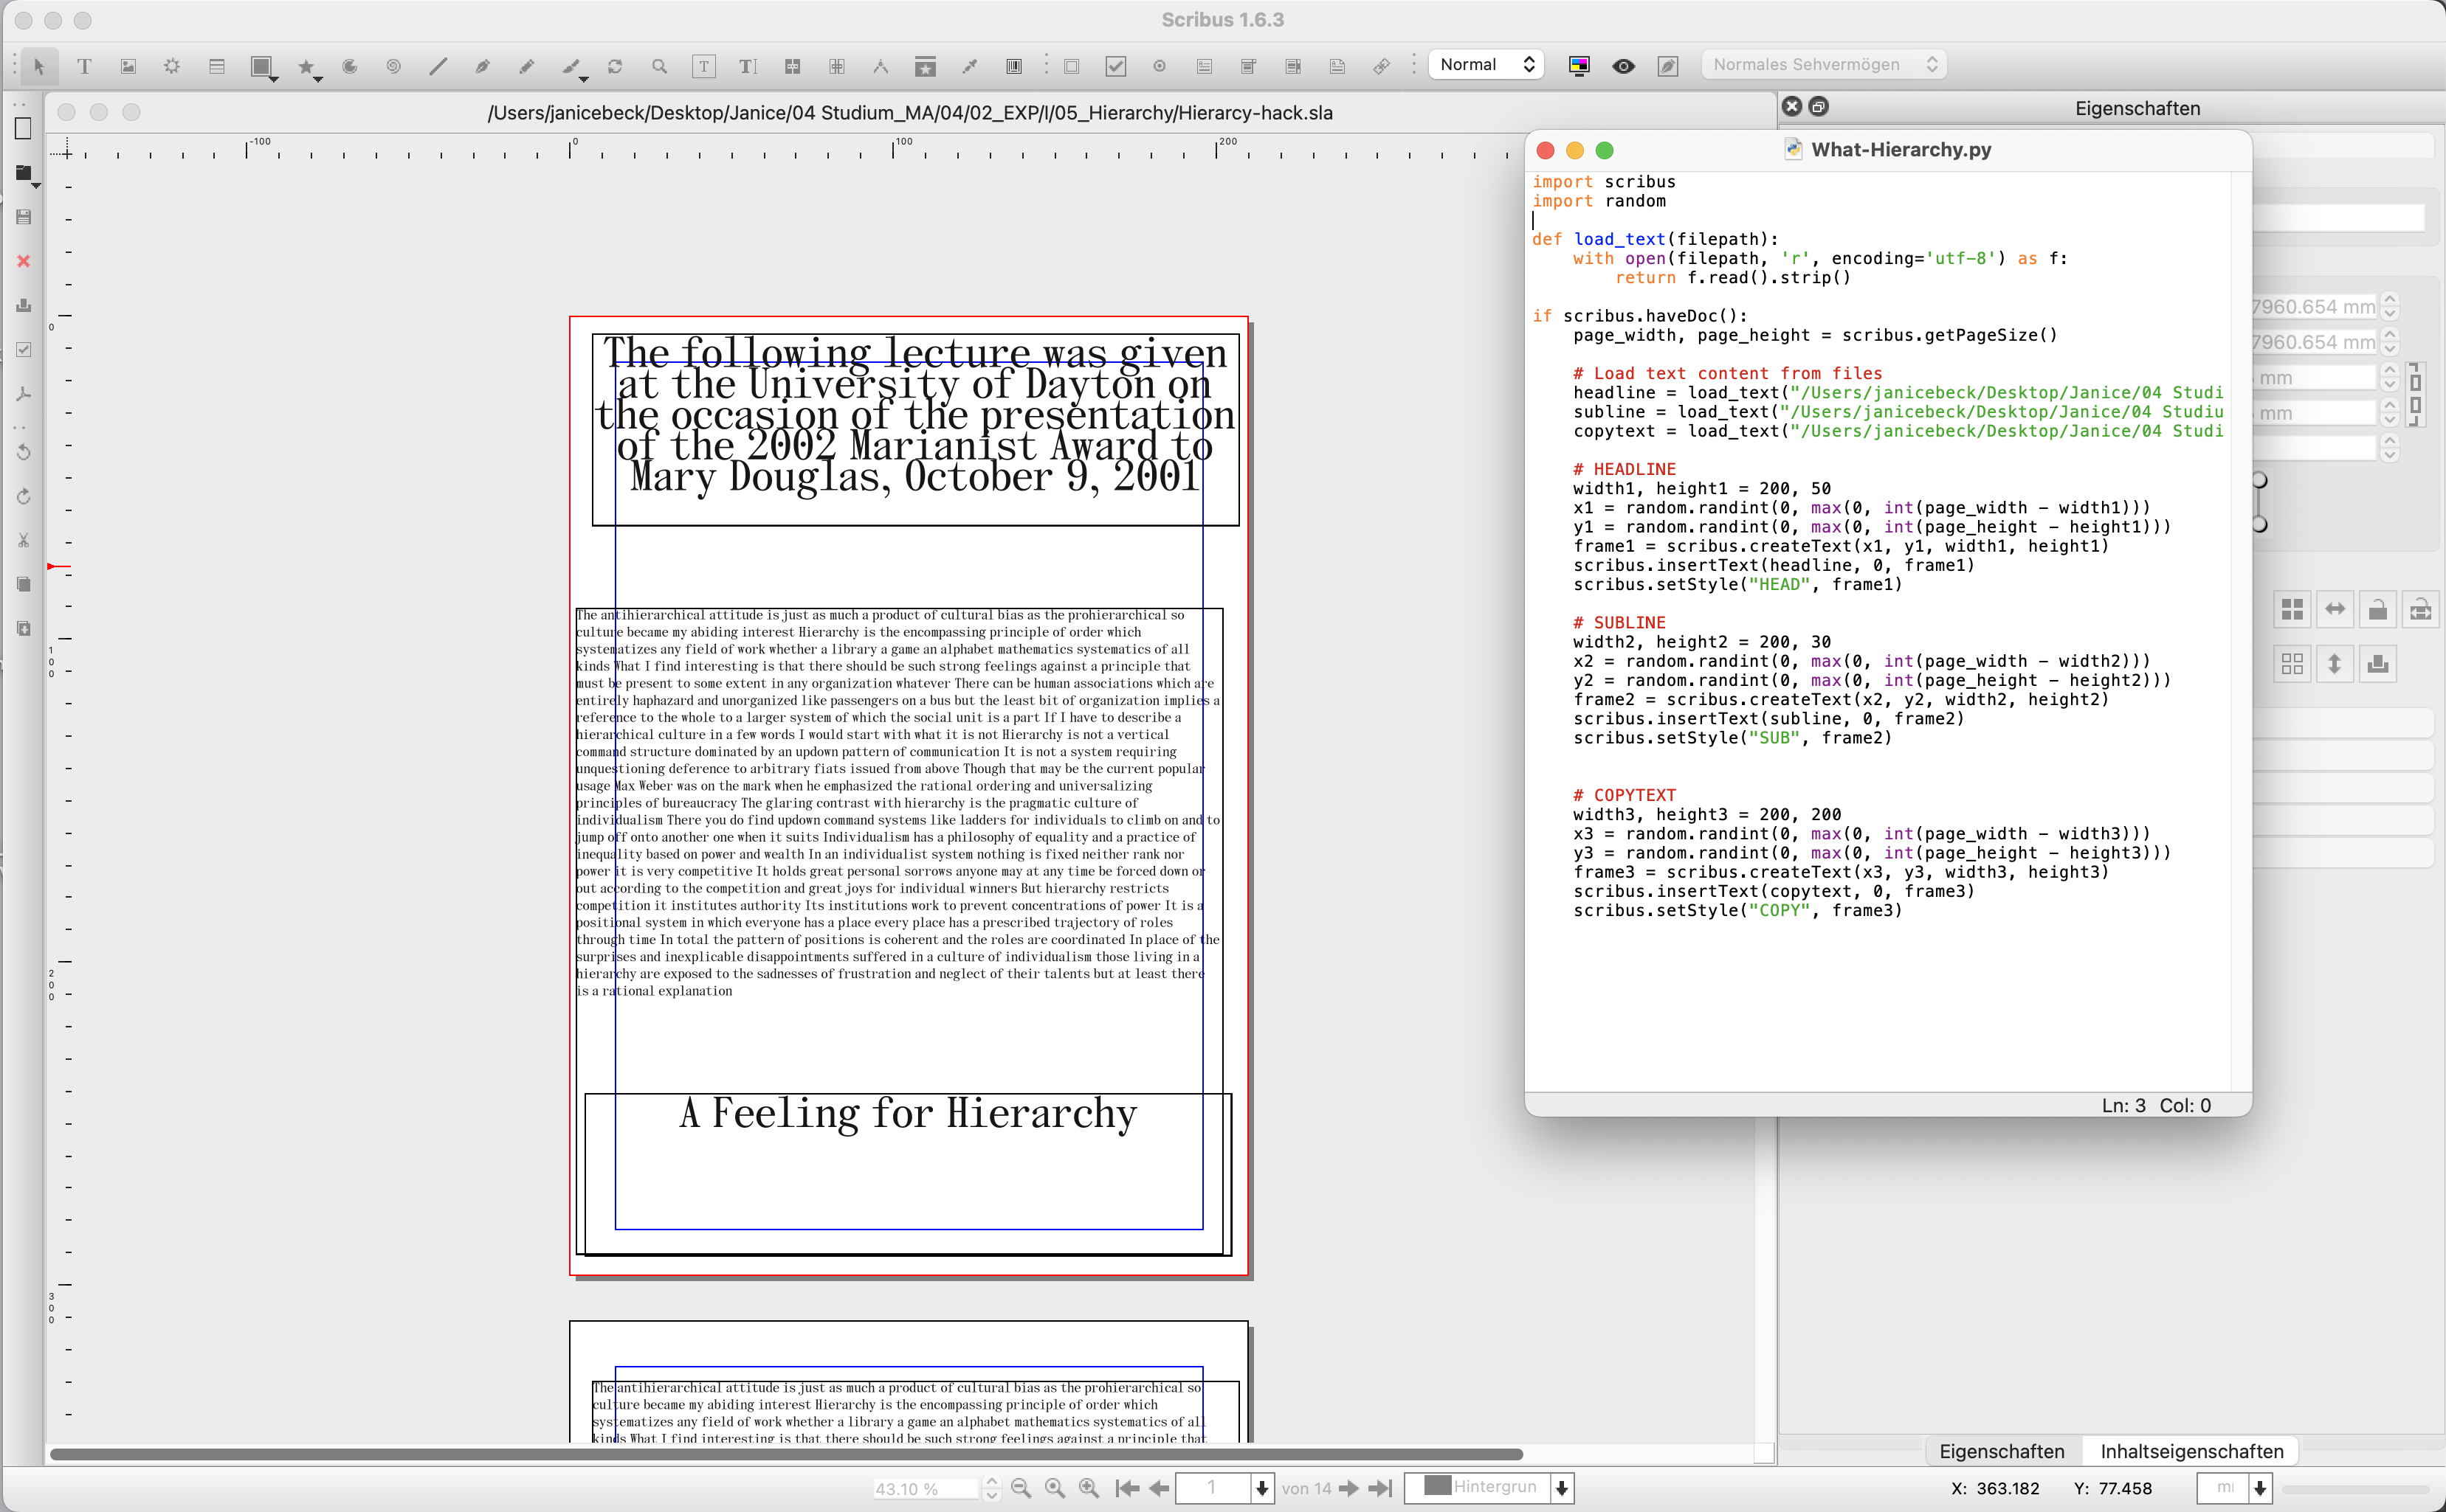This screenshot has width=2446, height=1512.
Task: Click red X close-document icon
Action: click(x=24, y=261)
